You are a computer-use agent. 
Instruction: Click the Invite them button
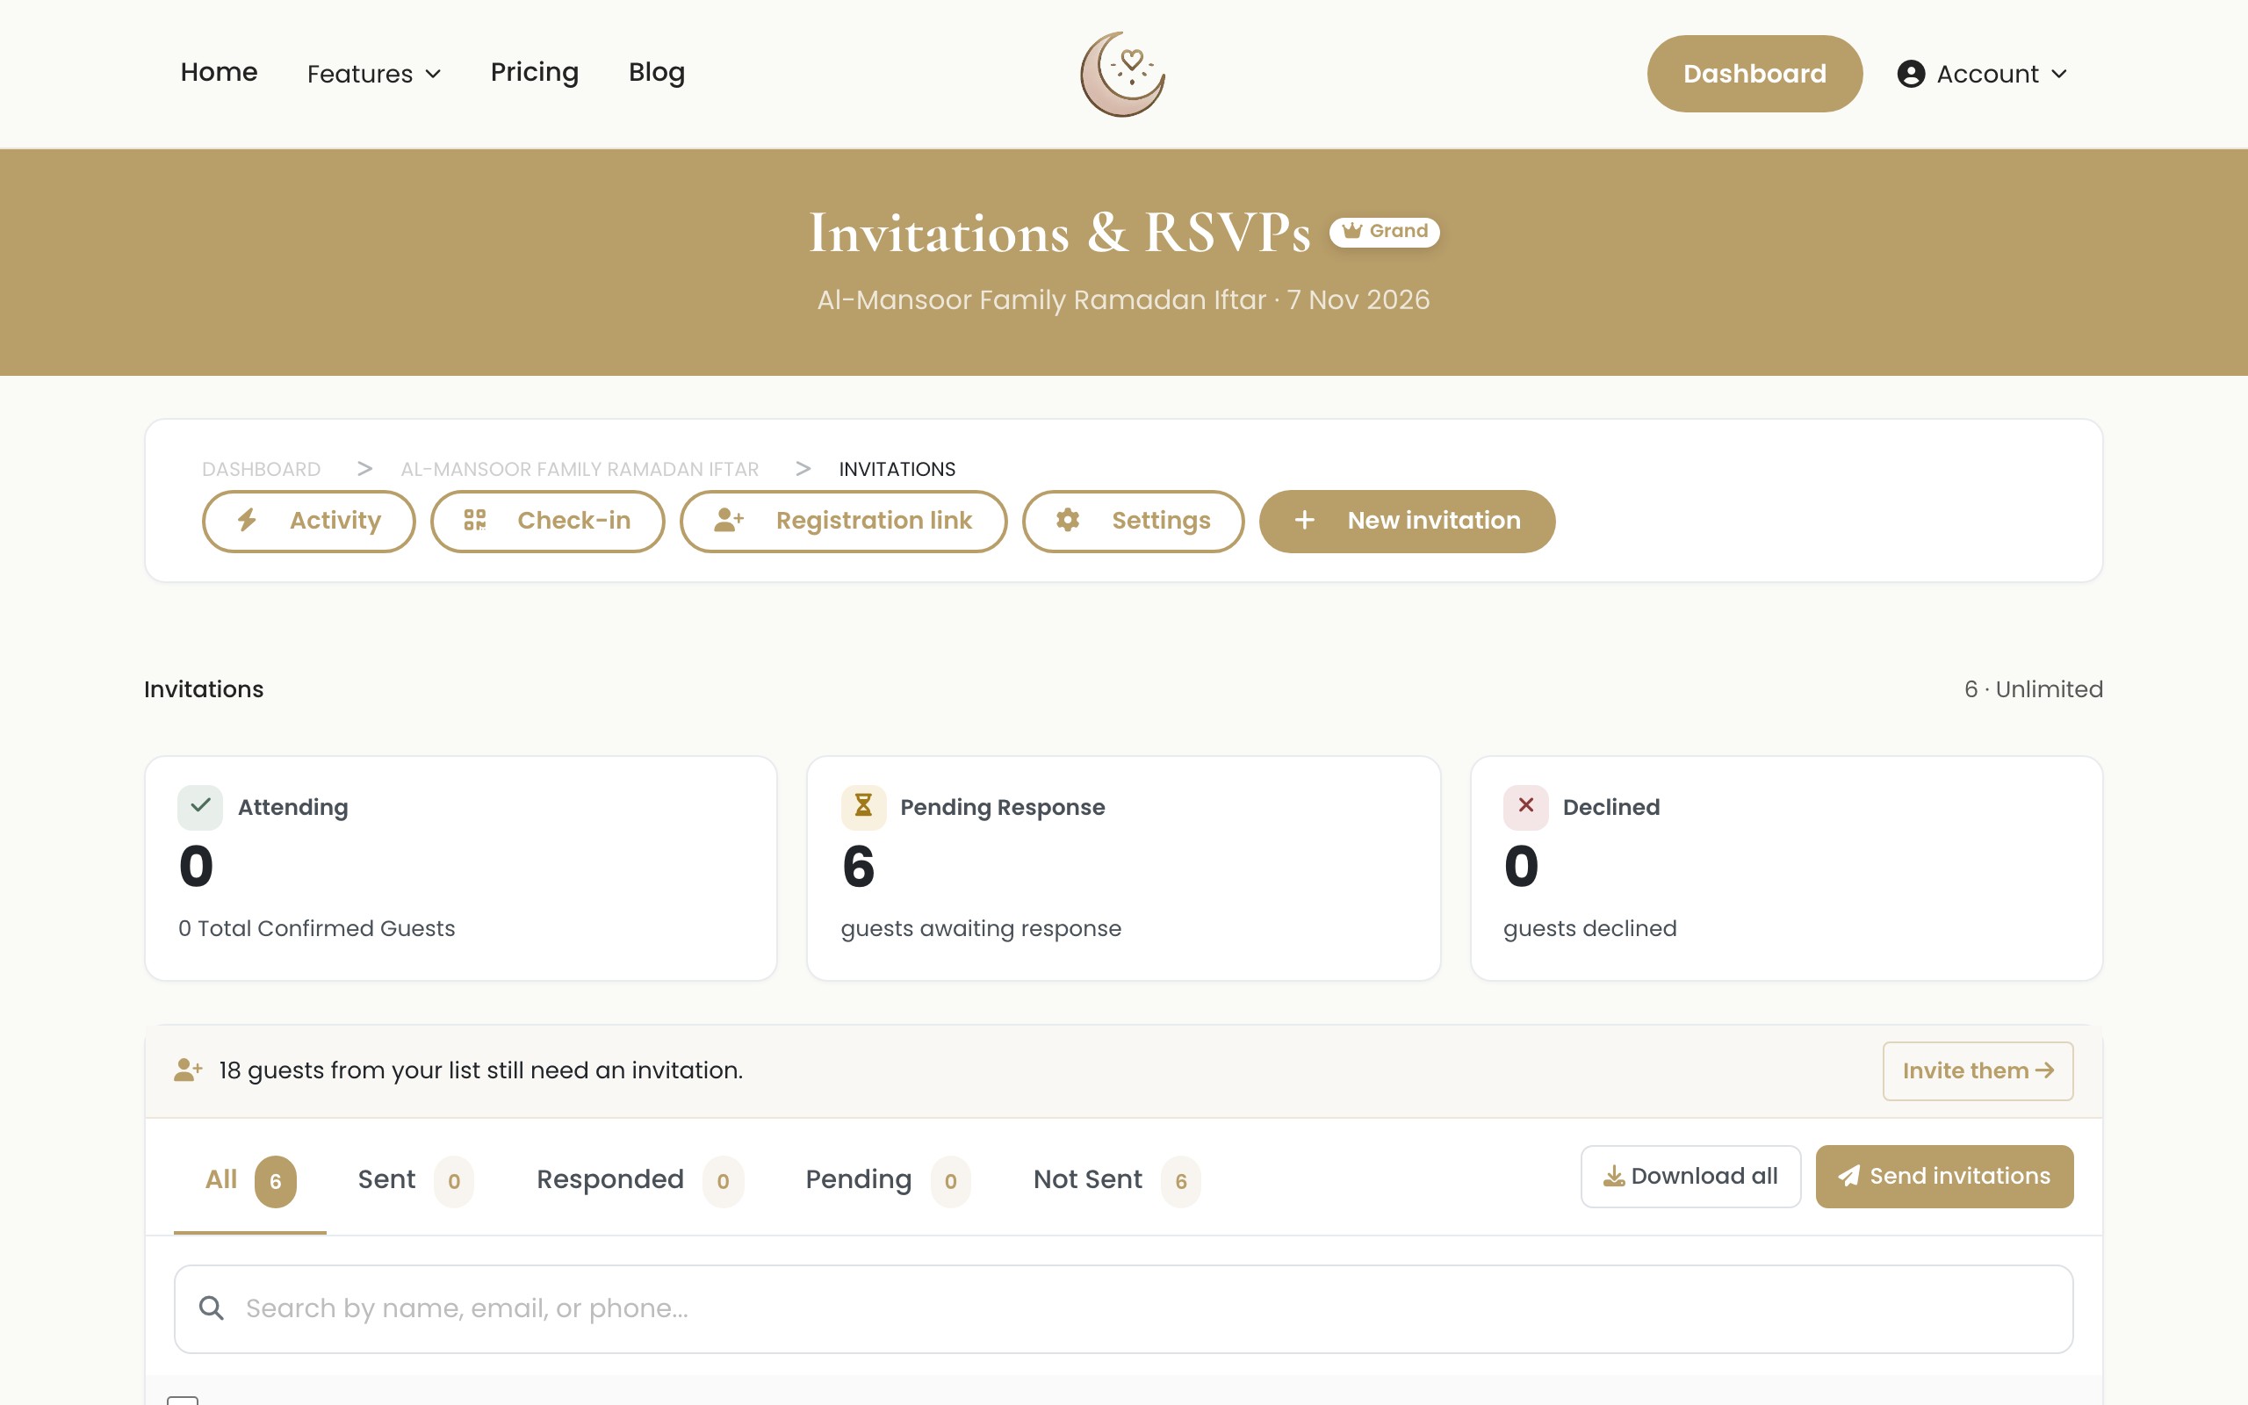click(1978, 1070)
